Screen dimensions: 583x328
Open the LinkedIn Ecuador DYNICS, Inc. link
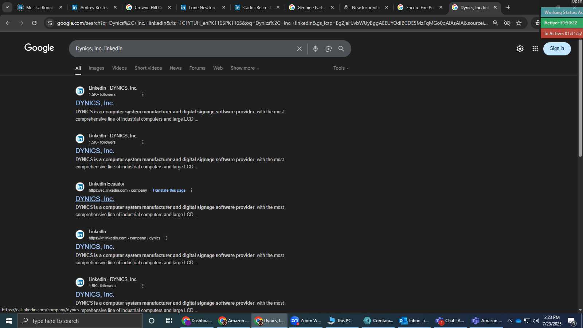[x=95, y=199]
